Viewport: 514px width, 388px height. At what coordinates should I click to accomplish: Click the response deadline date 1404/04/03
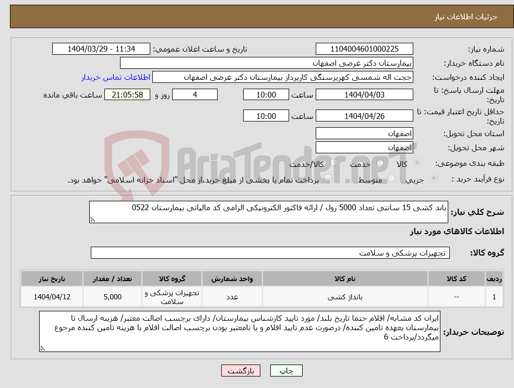364,95
